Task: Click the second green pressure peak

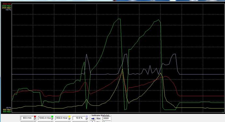Action: click(x=158, y=20)
